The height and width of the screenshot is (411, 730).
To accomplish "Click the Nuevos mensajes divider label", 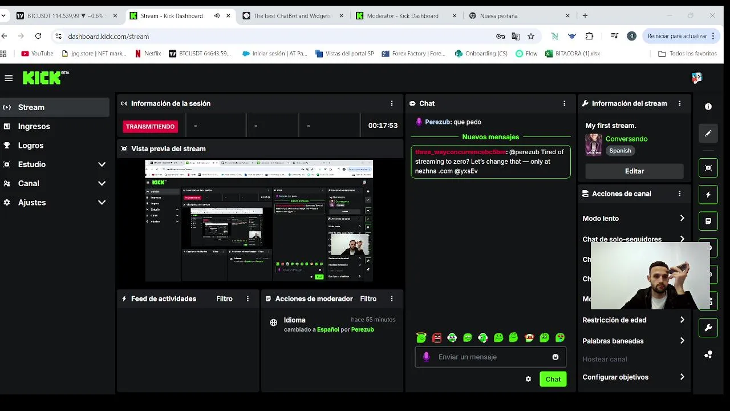I will [490, 137].
